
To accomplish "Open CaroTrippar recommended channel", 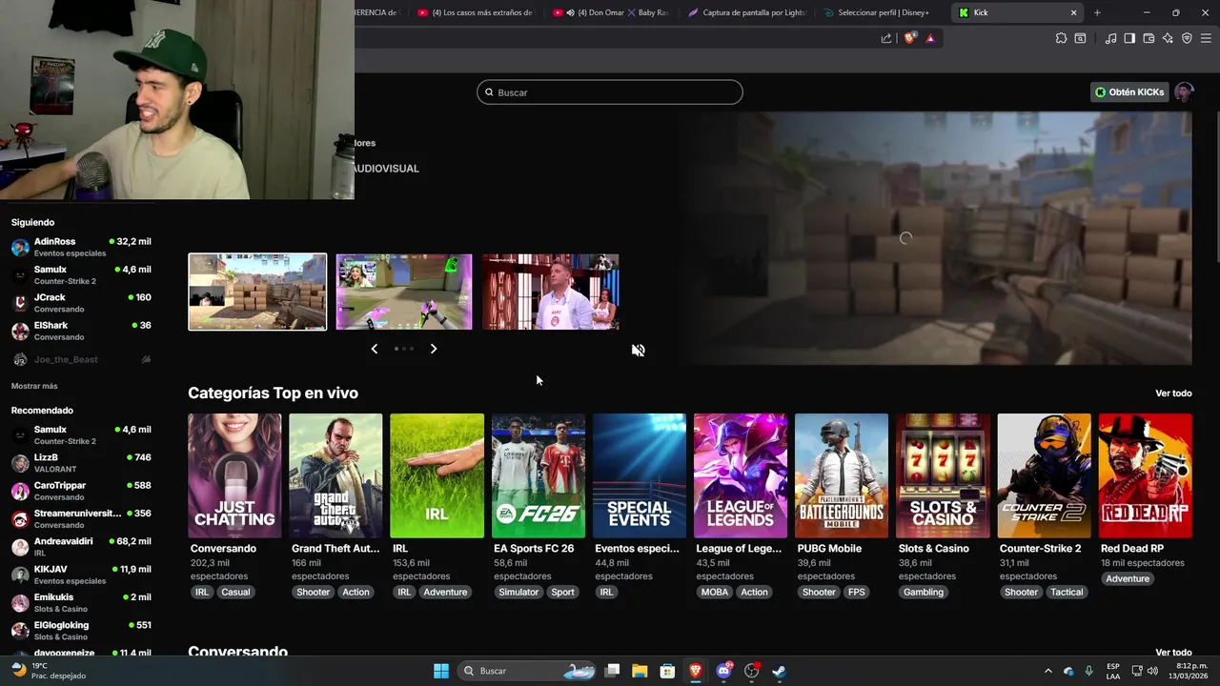I will (81, 491).
